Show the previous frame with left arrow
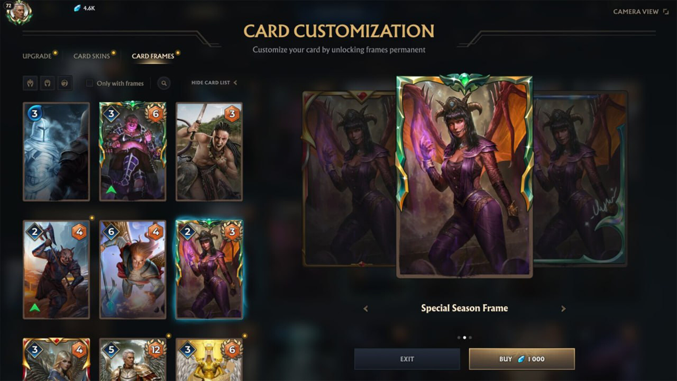The height and width of the screenshot is (381, 677). (x=366, y=309)
